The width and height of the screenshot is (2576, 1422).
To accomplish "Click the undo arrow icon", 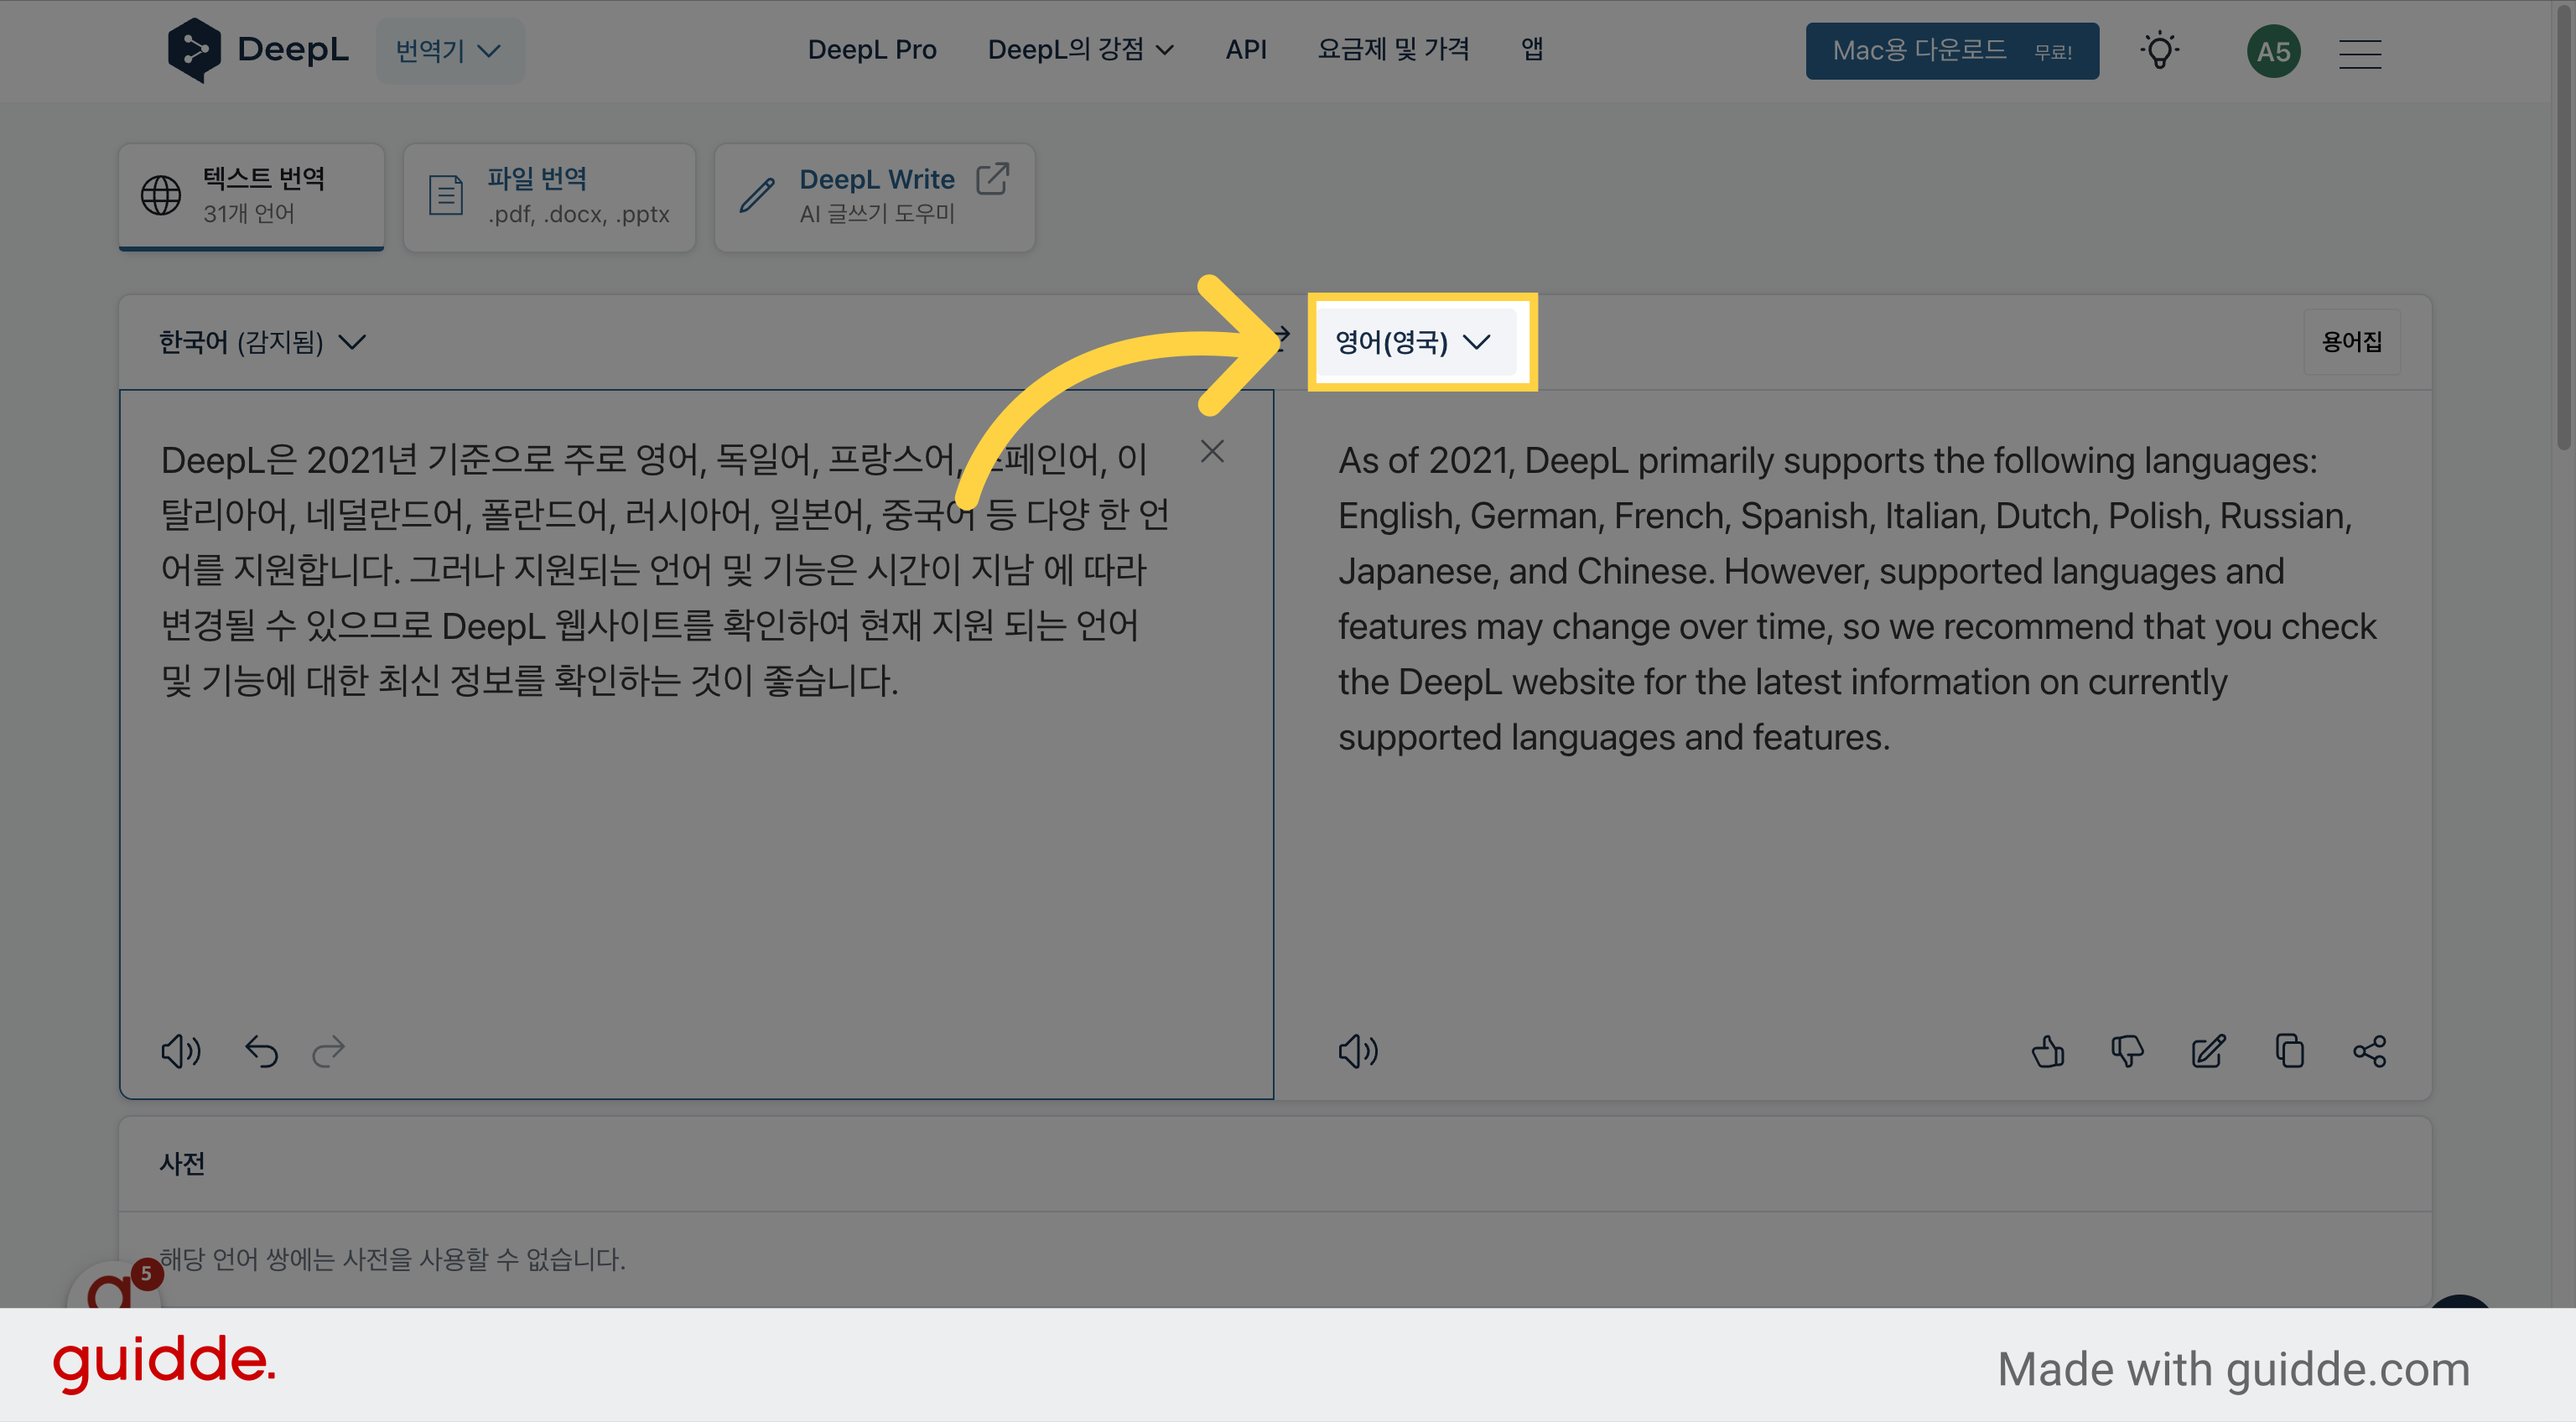I will point(262,1051).
